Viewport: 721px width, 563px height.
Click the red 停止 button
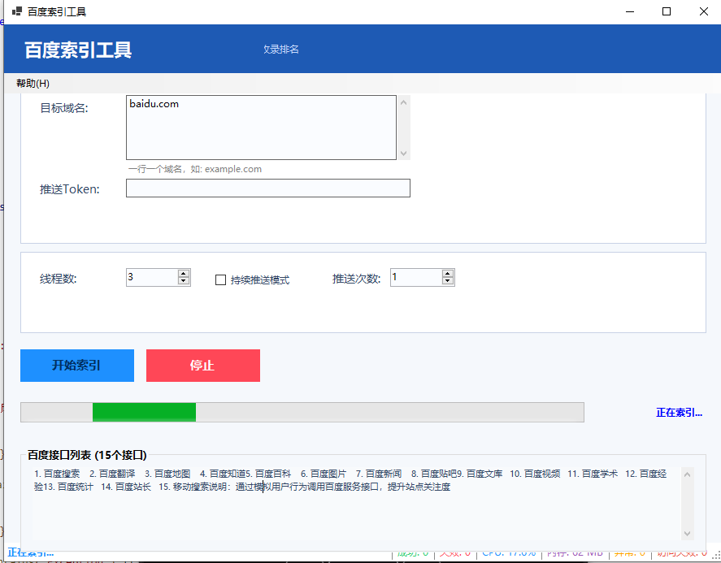pyautogui.click(x=203, y=366)
